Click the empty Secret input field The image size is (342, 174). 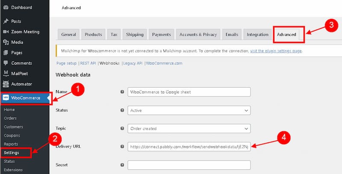pyautogui.click(x=189, y=165)
